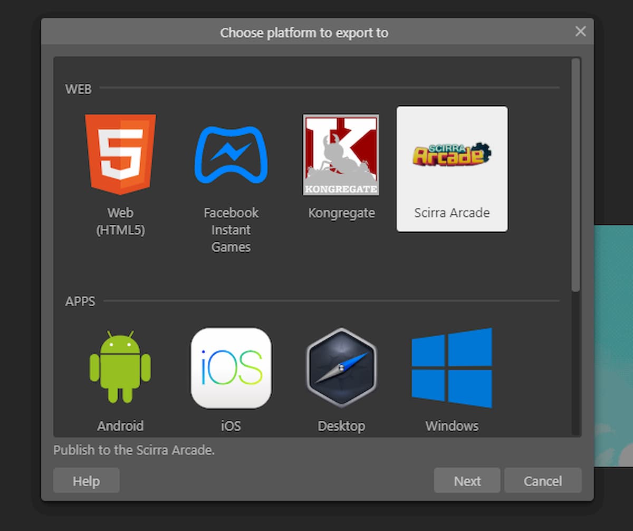This screenshot has height=531, width=633.
Task: Click 'Publish to the Scirra Arcade.' description
Action: click(x=134, y=451)
